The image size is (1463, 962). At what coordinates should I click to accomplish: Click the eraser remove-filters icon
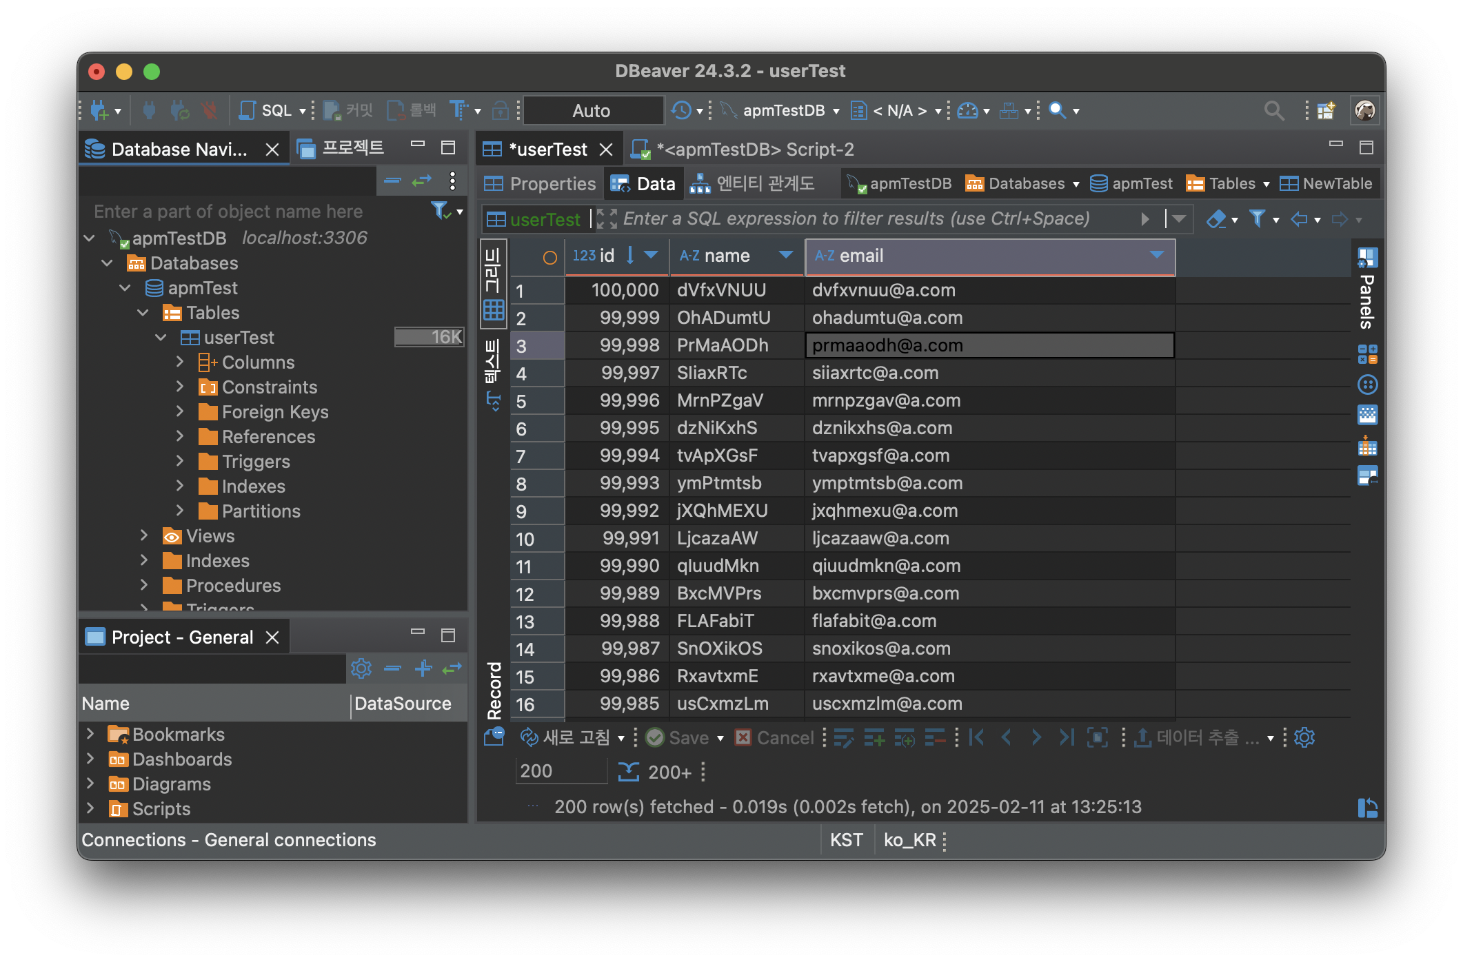tap(1215, 219)
